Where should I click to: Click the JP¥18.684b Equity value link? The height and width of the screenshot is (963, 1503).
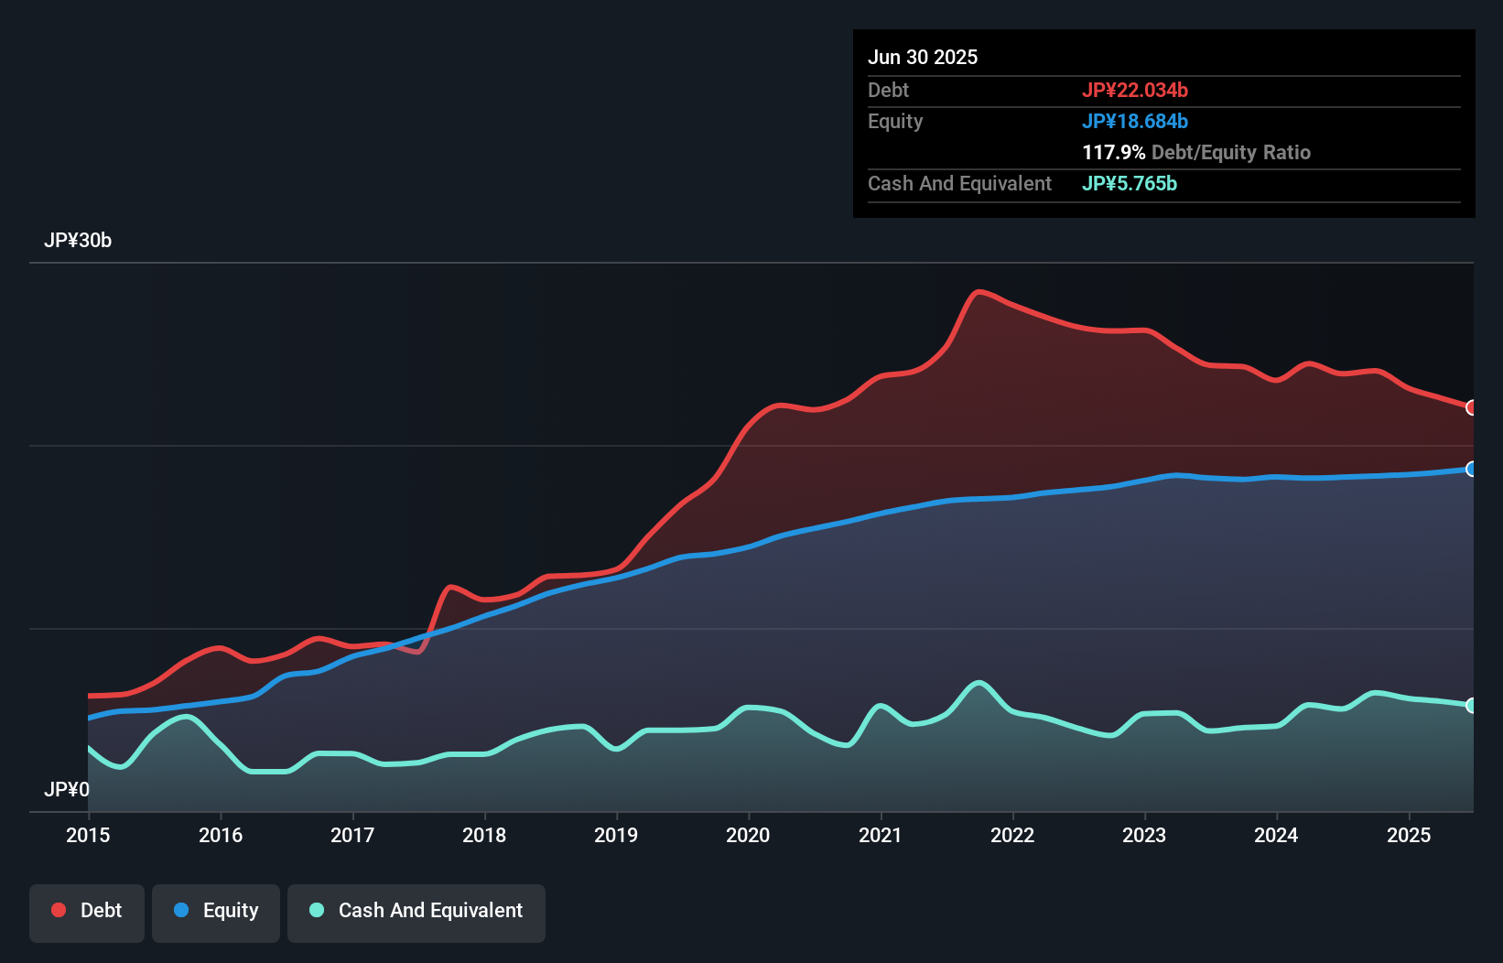tap(1135, 121)
